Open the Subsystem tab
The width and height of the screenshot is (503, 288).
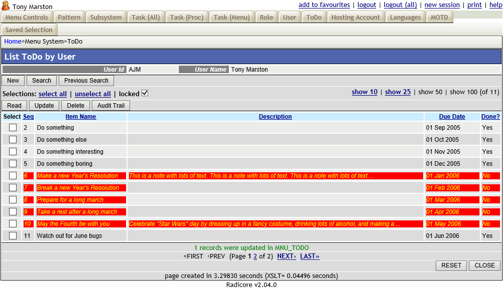(106, 17)
